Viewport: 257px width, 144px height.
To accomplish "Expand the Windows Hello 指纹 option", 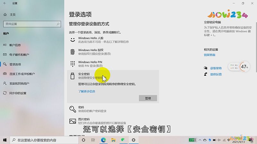I will pyautogui.click(x=113, y=52).
